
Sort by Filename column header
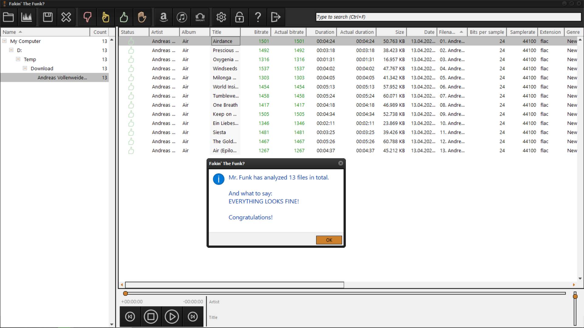(452, 32)
